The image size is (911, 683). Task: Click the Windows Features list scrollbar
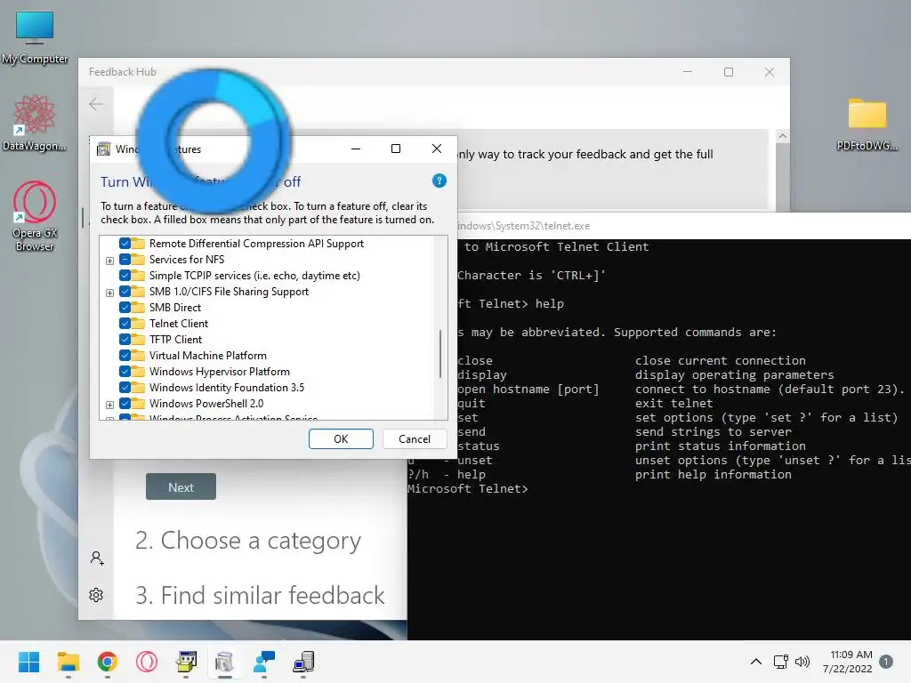tap(440, 353)
